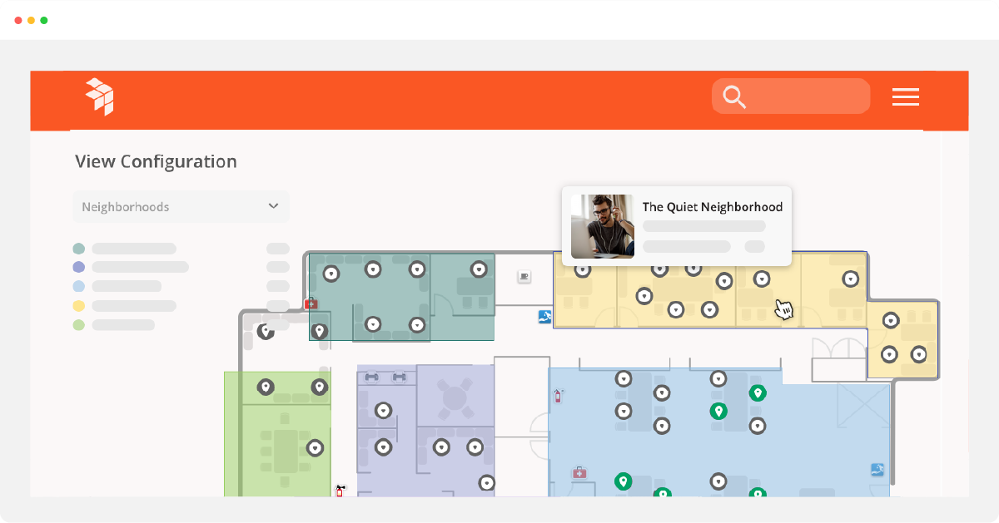Select the first dumbbell gym icon in purple zone

372,377
